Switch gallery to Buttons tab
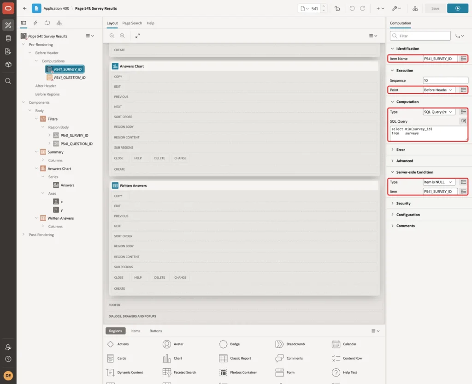This screenshot has width=472, height=384. point(156,331)
